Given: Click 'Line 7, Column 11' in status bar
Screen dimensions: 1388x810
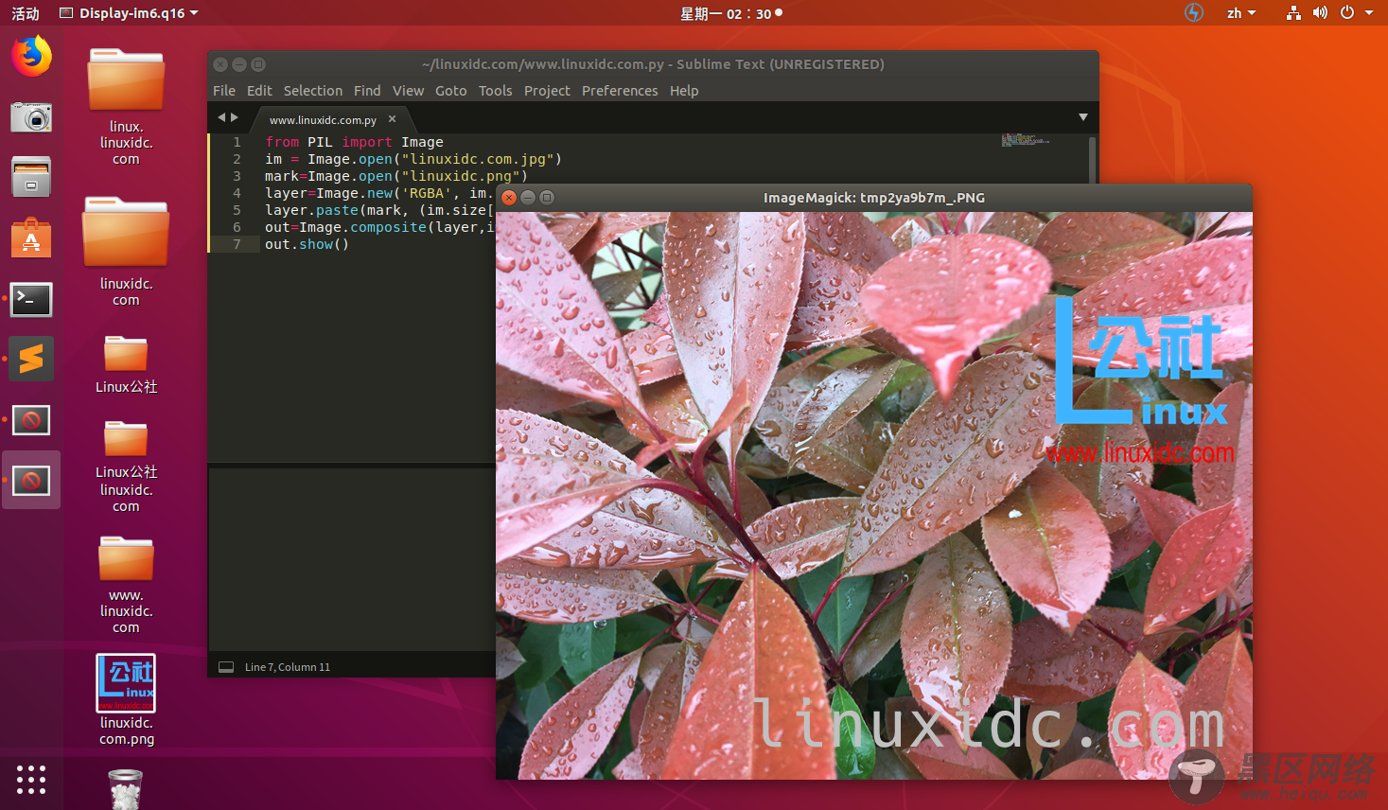Looking at the screenshot, I should click(x=288, y=667).
